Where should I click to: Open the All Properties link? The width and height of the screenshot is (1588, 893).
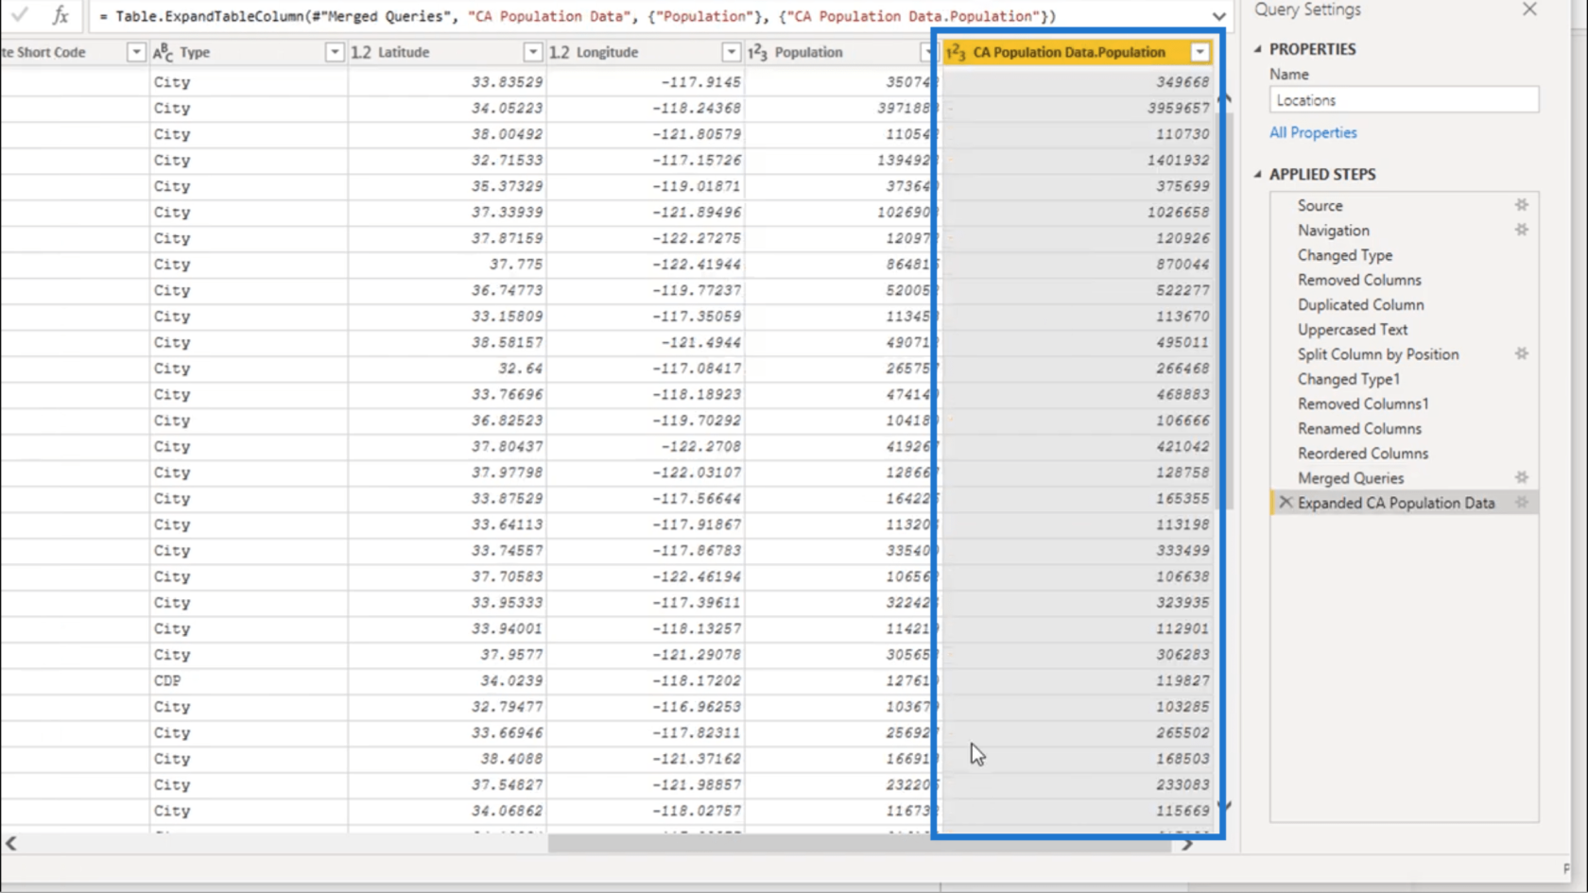click(x=1313, y=132)
